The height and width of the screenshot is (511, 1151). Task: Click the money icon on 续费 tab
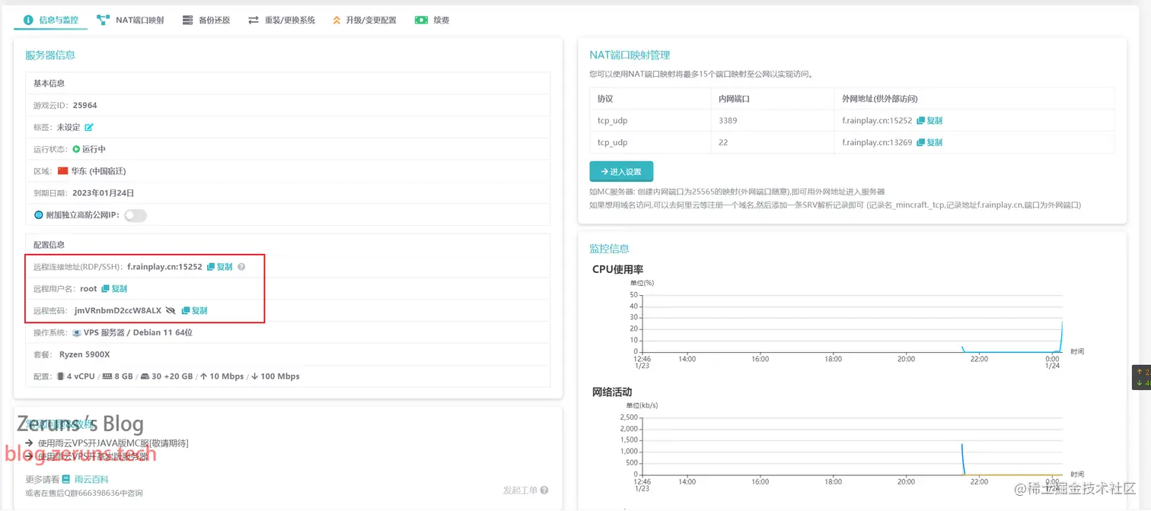[421, 20]
